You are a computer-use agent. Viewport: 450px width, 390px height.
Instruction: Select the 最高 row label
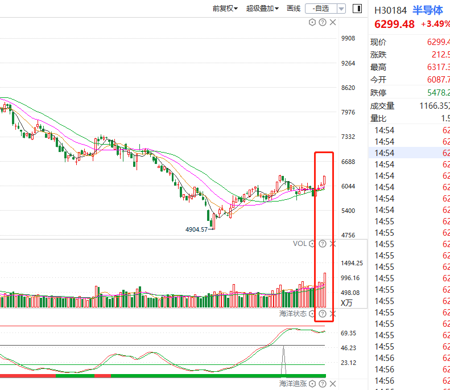point(378,67)
